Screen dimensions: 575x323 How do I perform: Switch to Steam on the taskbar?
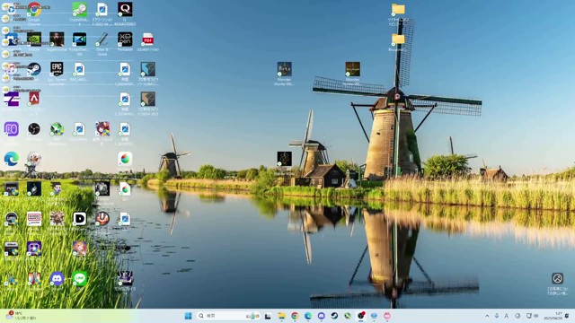(x=334, y=316)
